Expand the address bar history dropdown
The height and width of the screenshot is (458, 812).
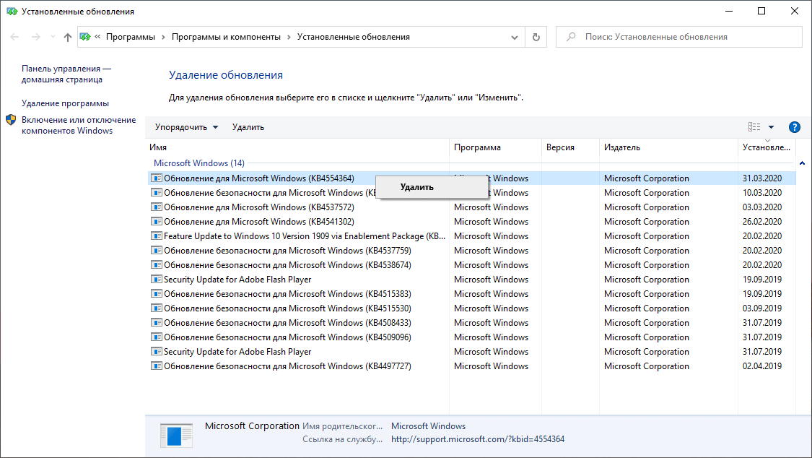[515, 37]
